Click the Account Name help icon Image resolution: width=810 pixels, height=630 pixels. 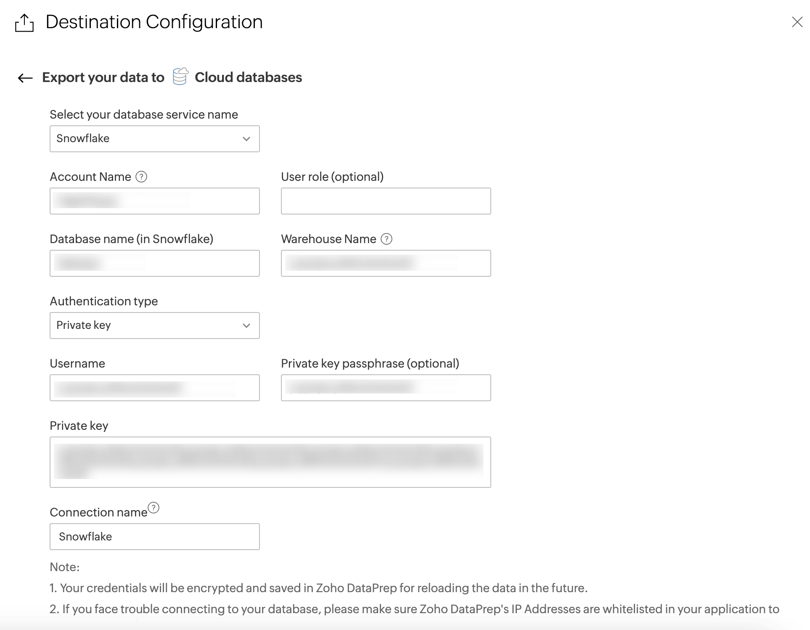141,177
